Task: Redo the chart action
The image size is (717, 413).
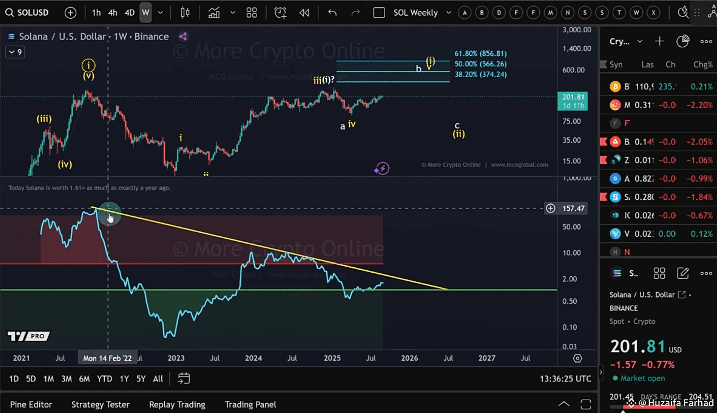Action: (355, 13)
